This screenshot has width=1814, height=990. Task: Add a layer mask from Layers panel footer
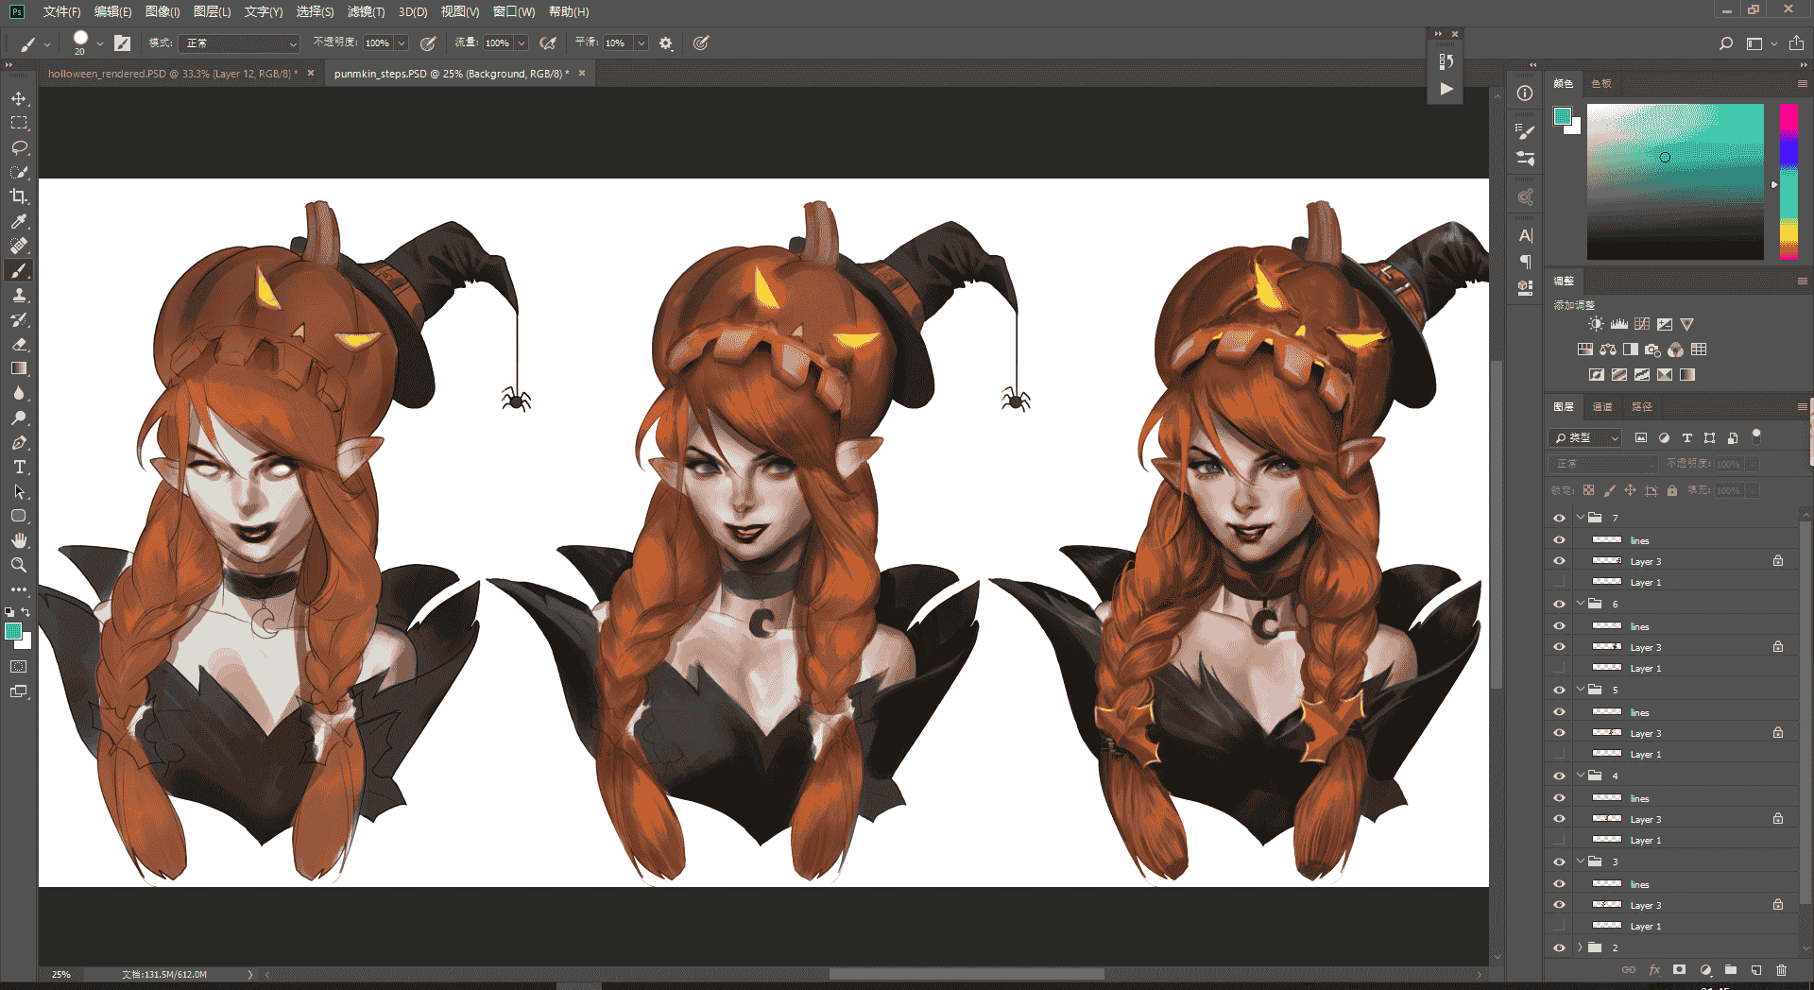pyautogui.click(x=1679, y=970)
